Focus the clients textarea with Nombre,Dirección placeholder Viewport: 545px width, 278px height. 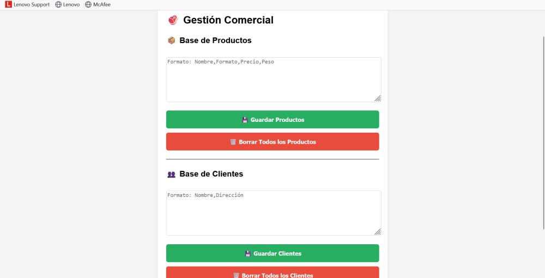[274, 213]
